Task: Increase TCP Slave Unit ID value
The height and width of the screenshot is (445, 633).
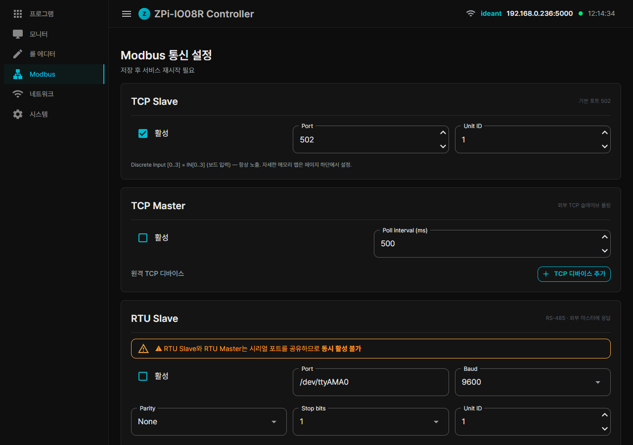Action: 604,133
